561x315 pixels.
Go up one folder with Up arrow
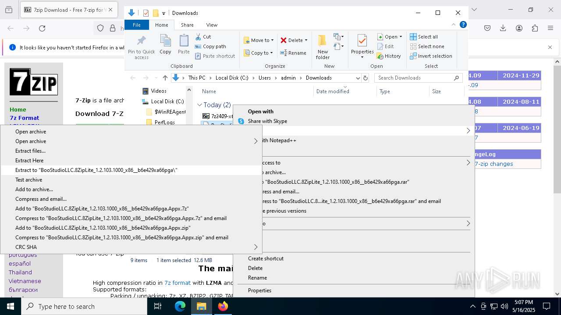tap(165, 78)
